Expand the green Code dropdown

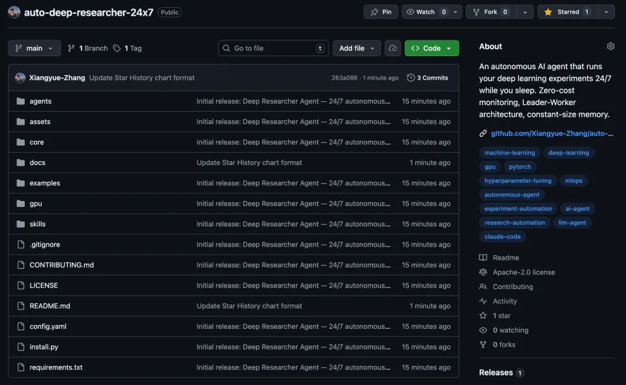point(432,48)
